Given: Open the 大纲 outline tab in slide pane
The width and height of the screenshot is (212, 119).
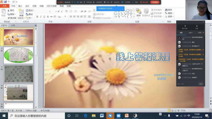Looking at the screenshot, I should pyautogui.click(x=13, y=25).
